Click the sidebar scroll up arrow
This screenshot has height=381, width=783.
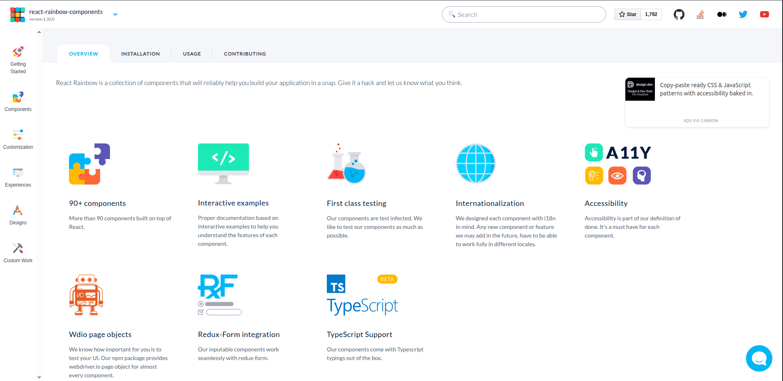point(39,32)
